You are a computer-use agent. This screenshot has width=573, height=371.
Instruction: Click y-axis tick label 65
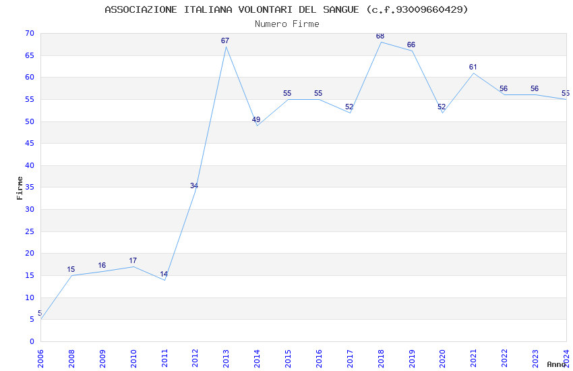(x=30, y=55)
